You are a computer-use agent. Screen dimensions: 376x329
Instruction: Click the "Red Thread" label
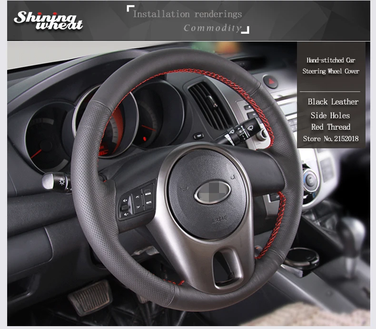(x=331, y=127)
